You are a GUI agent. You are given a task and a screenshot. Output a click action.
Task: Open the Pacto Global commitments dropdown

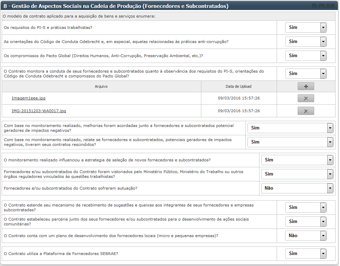click(306, 56)
